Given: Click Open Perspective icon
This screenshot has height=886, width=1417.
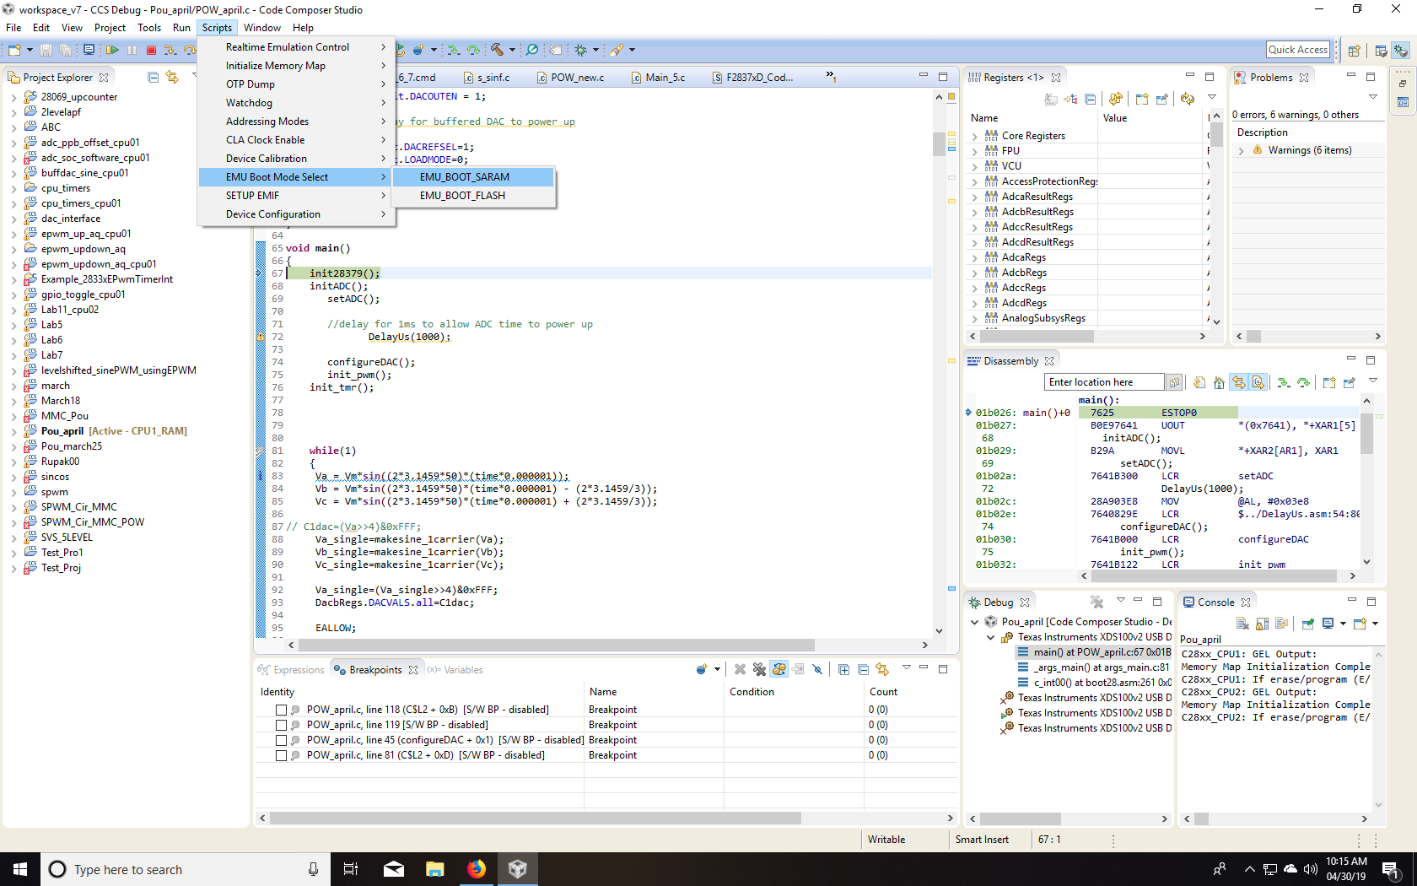Looking at the screenshot, I should click(1354, 51).
